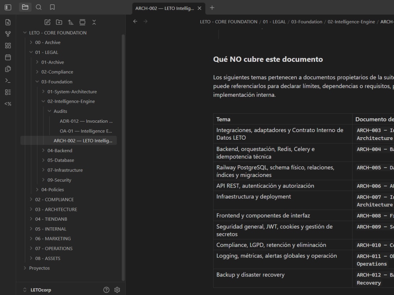Open command palette ribbon icon
The height and width of the screenshot is (295, 394).
coord(8,81)
